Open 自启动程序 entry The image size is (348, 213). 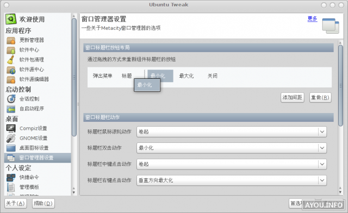pos(32,109)
